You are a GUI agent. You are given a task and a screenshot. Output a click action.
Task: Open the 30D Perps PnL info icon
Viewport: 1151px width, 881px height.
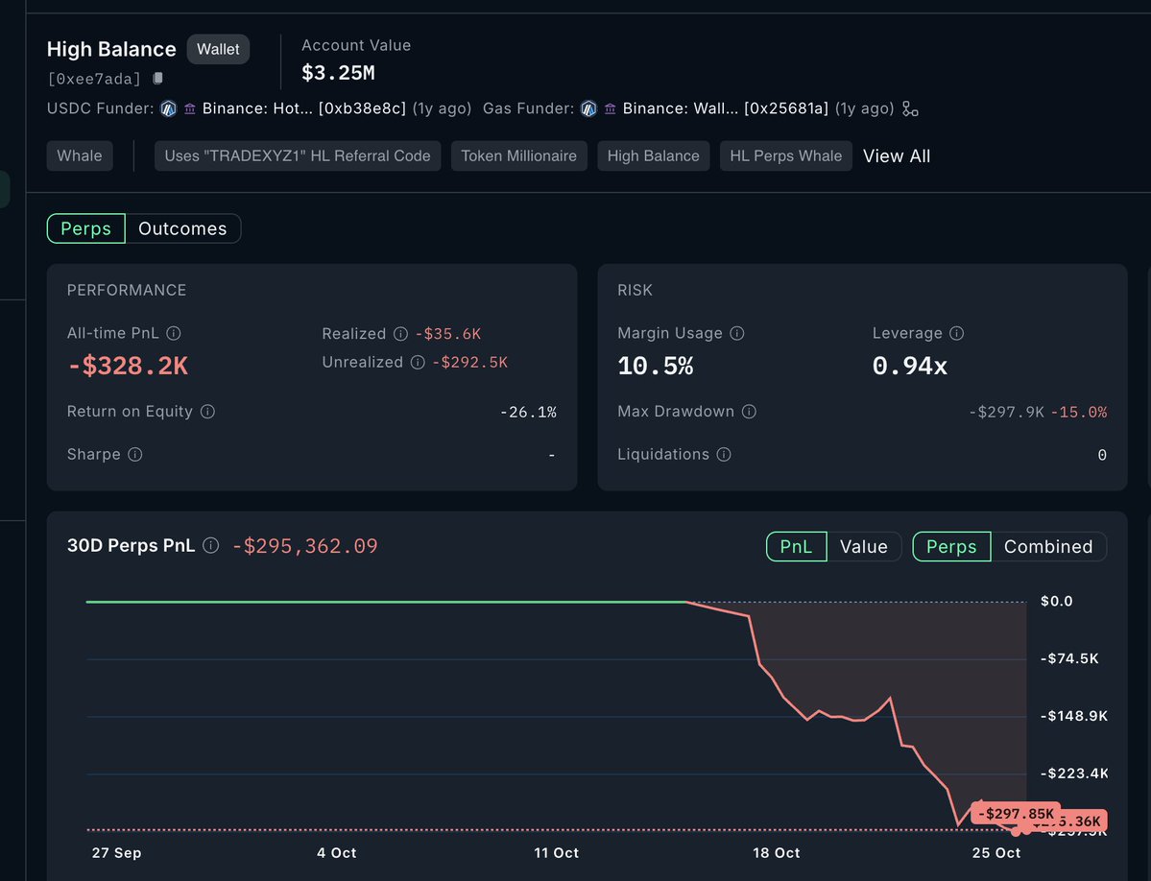click(210, 546)
